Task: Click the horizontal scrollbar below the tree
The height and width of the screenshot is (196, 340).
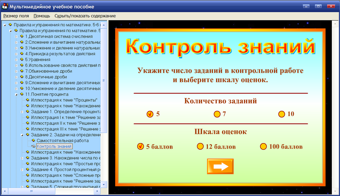Action: (x=31, y=191)
